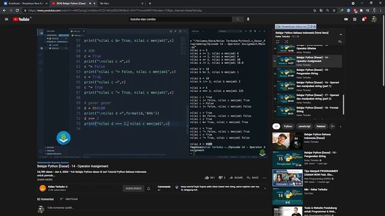The height and width of the screenshot is (216, 385).
Task: Start voice search with the microphone icon
Action: coord(248,19)
